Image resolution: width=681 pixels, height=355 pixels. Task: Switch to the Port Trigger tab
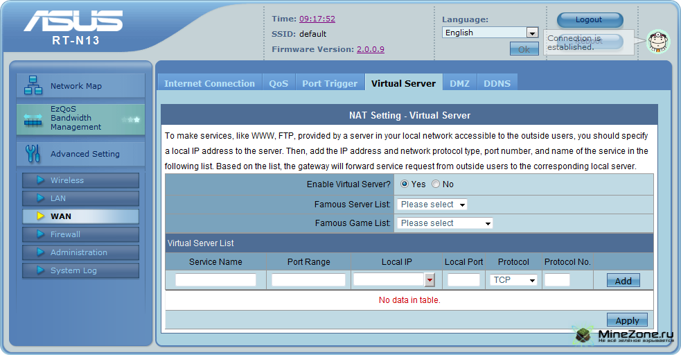pos(330,83)
